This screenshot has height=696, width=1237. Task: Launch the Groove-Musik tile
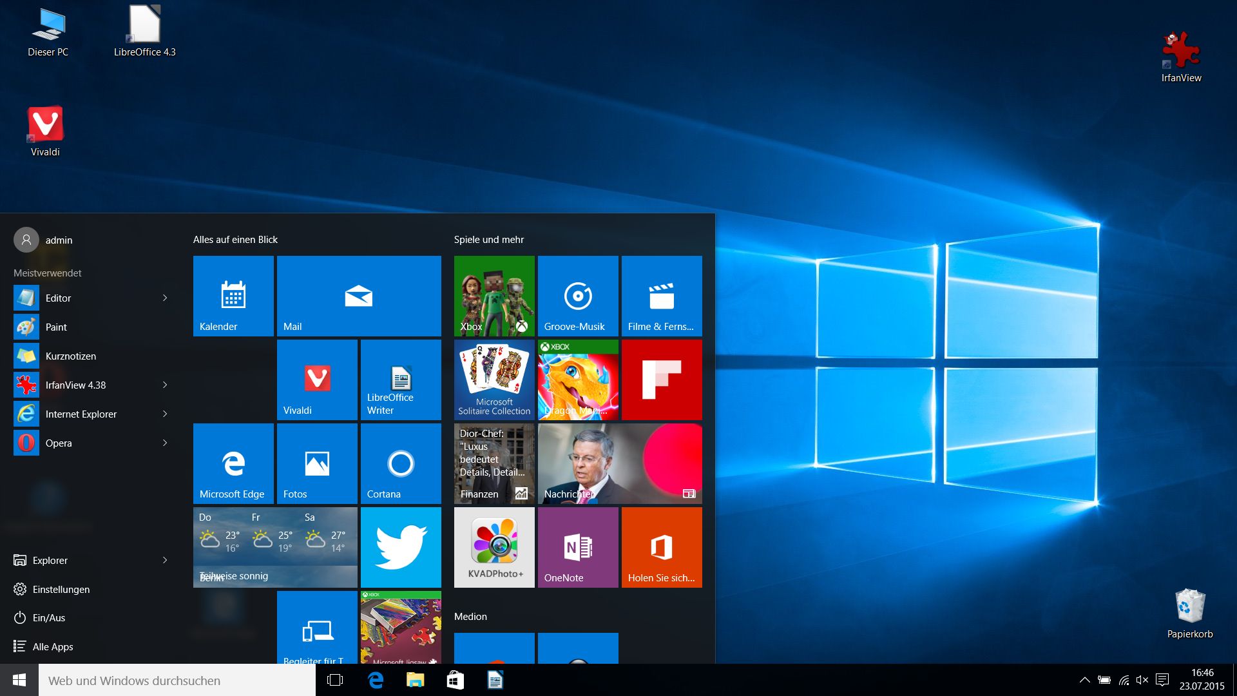coord(578,296)
